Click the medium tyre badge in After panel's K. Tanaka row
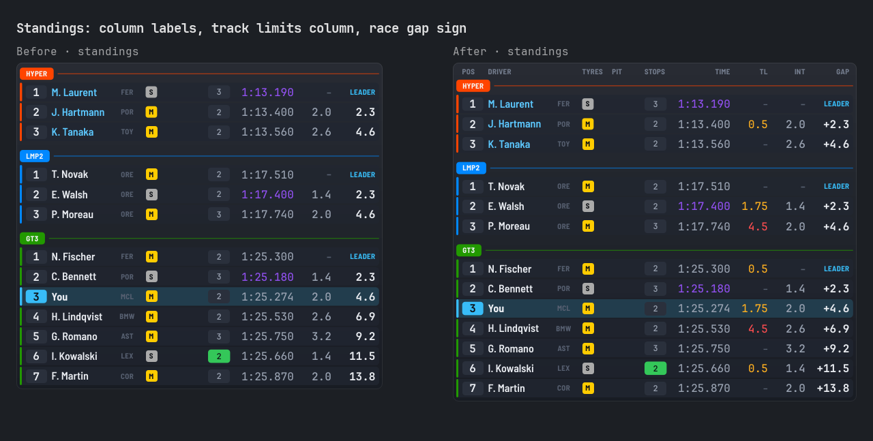Screen dimensions: 873x441 (588, 144)
